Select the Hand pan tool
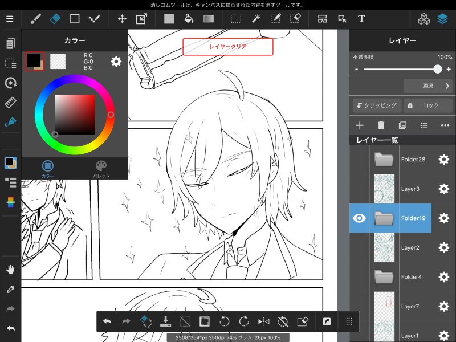This screenshot has height=342, width=456. tap(10, 270)
